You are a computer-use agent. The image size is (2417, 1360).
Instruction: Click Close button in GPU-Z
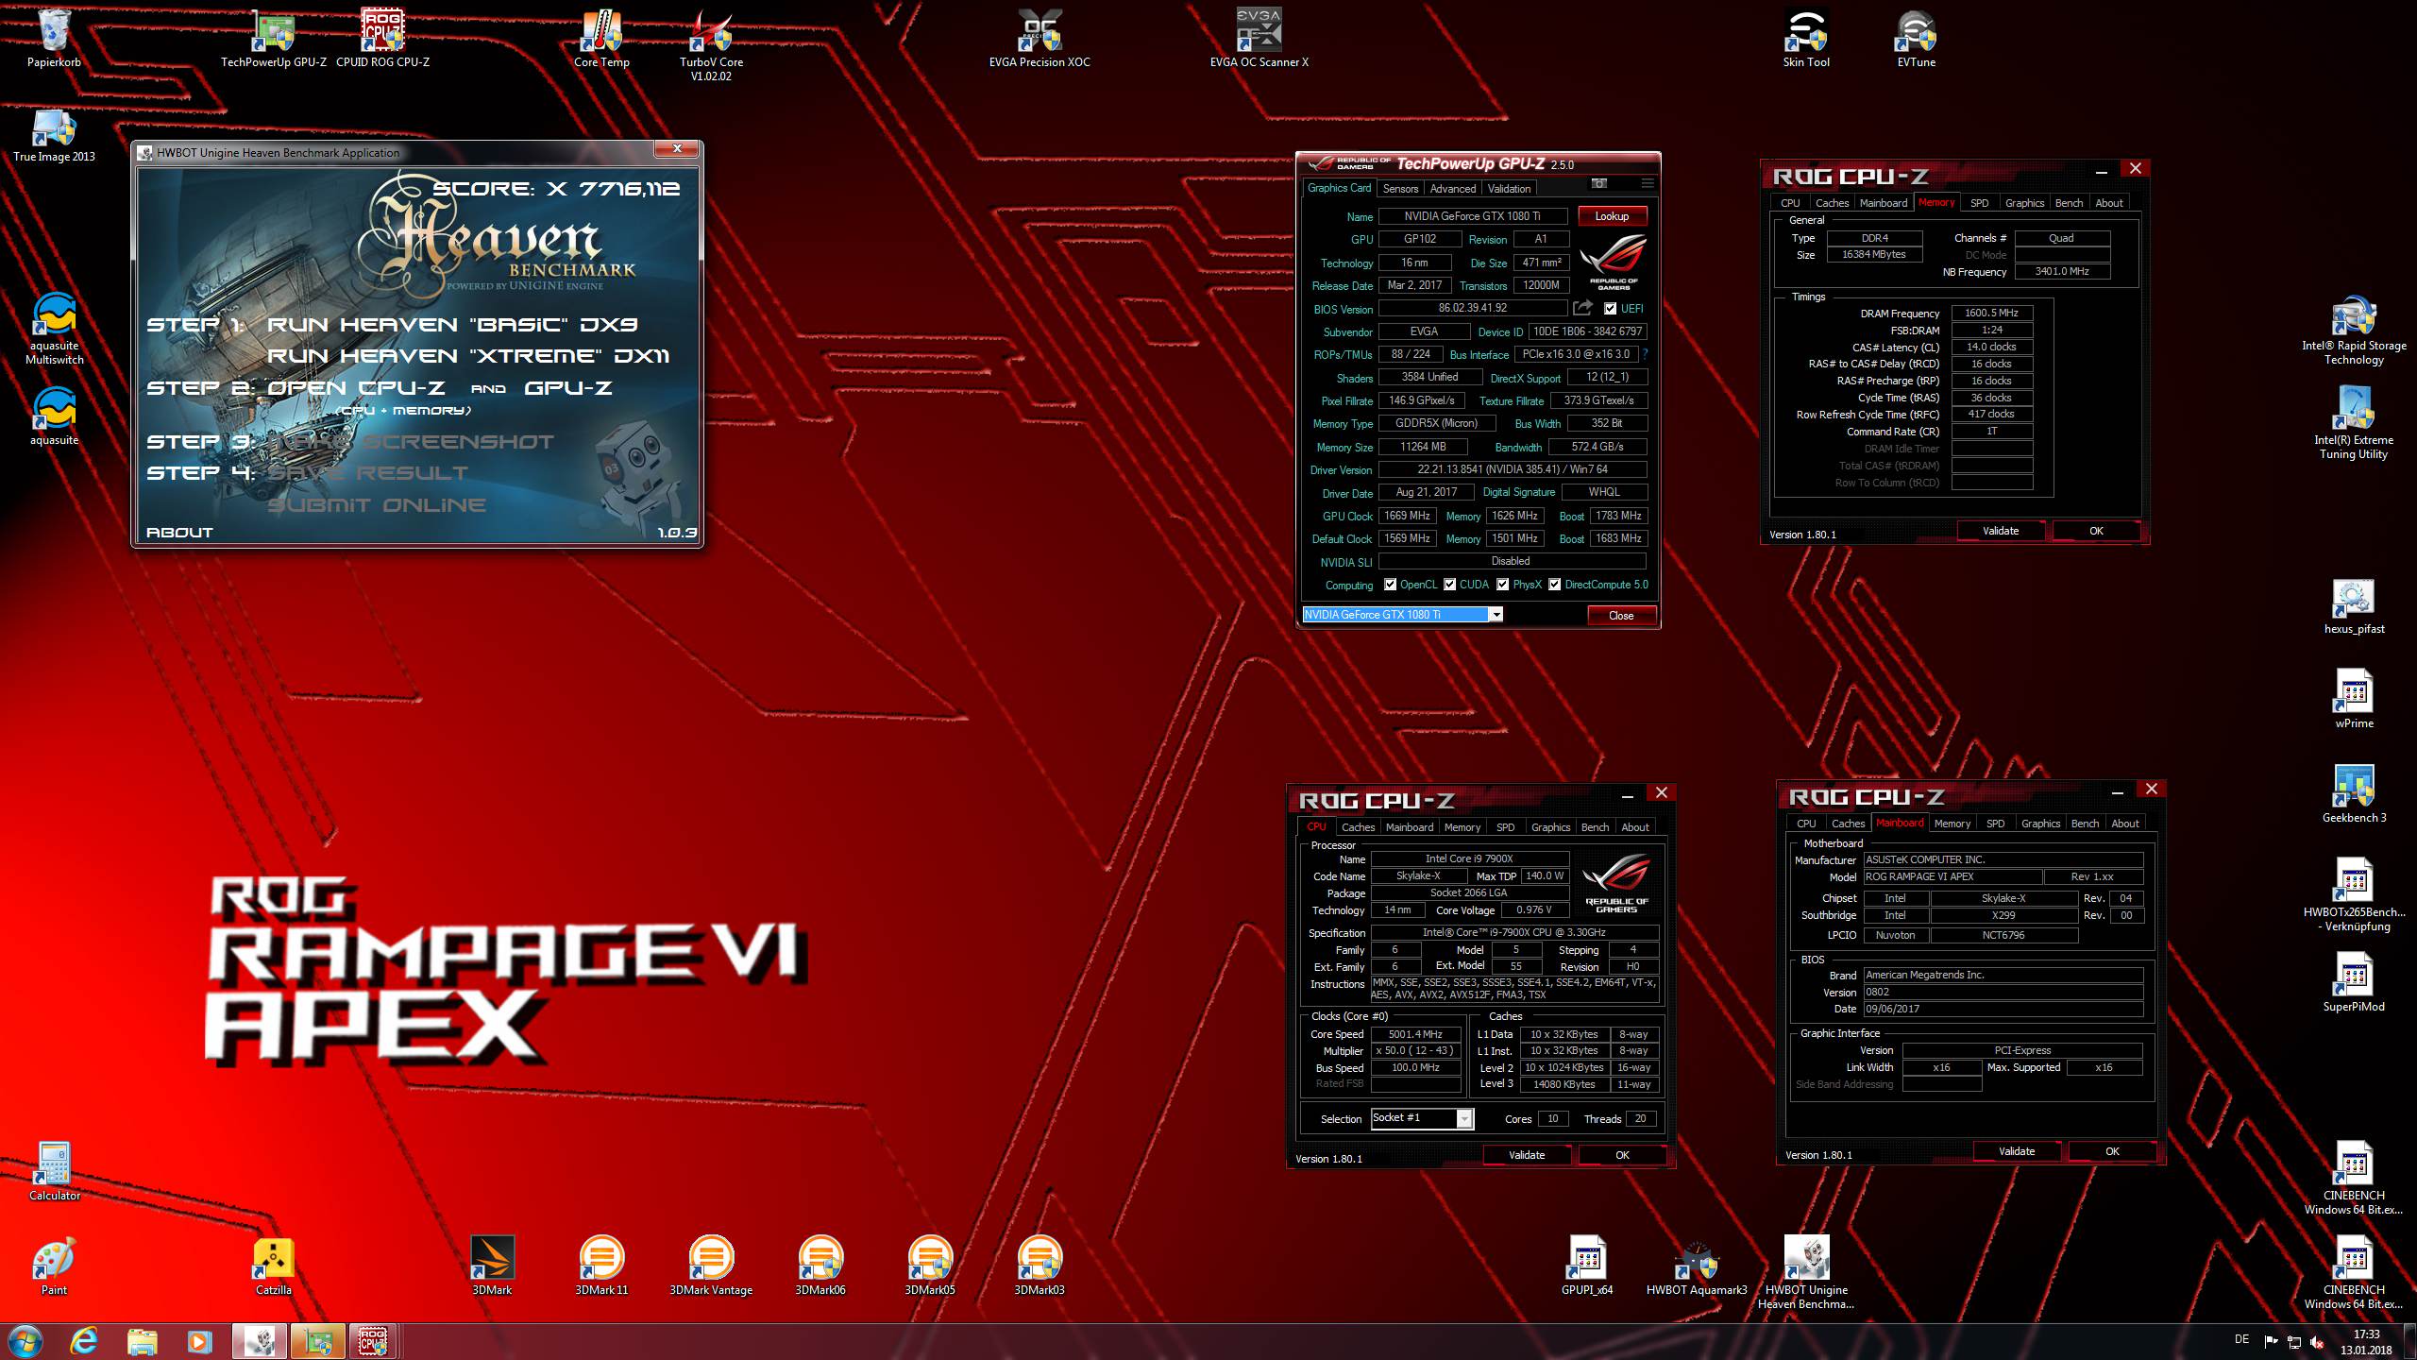1621,616
